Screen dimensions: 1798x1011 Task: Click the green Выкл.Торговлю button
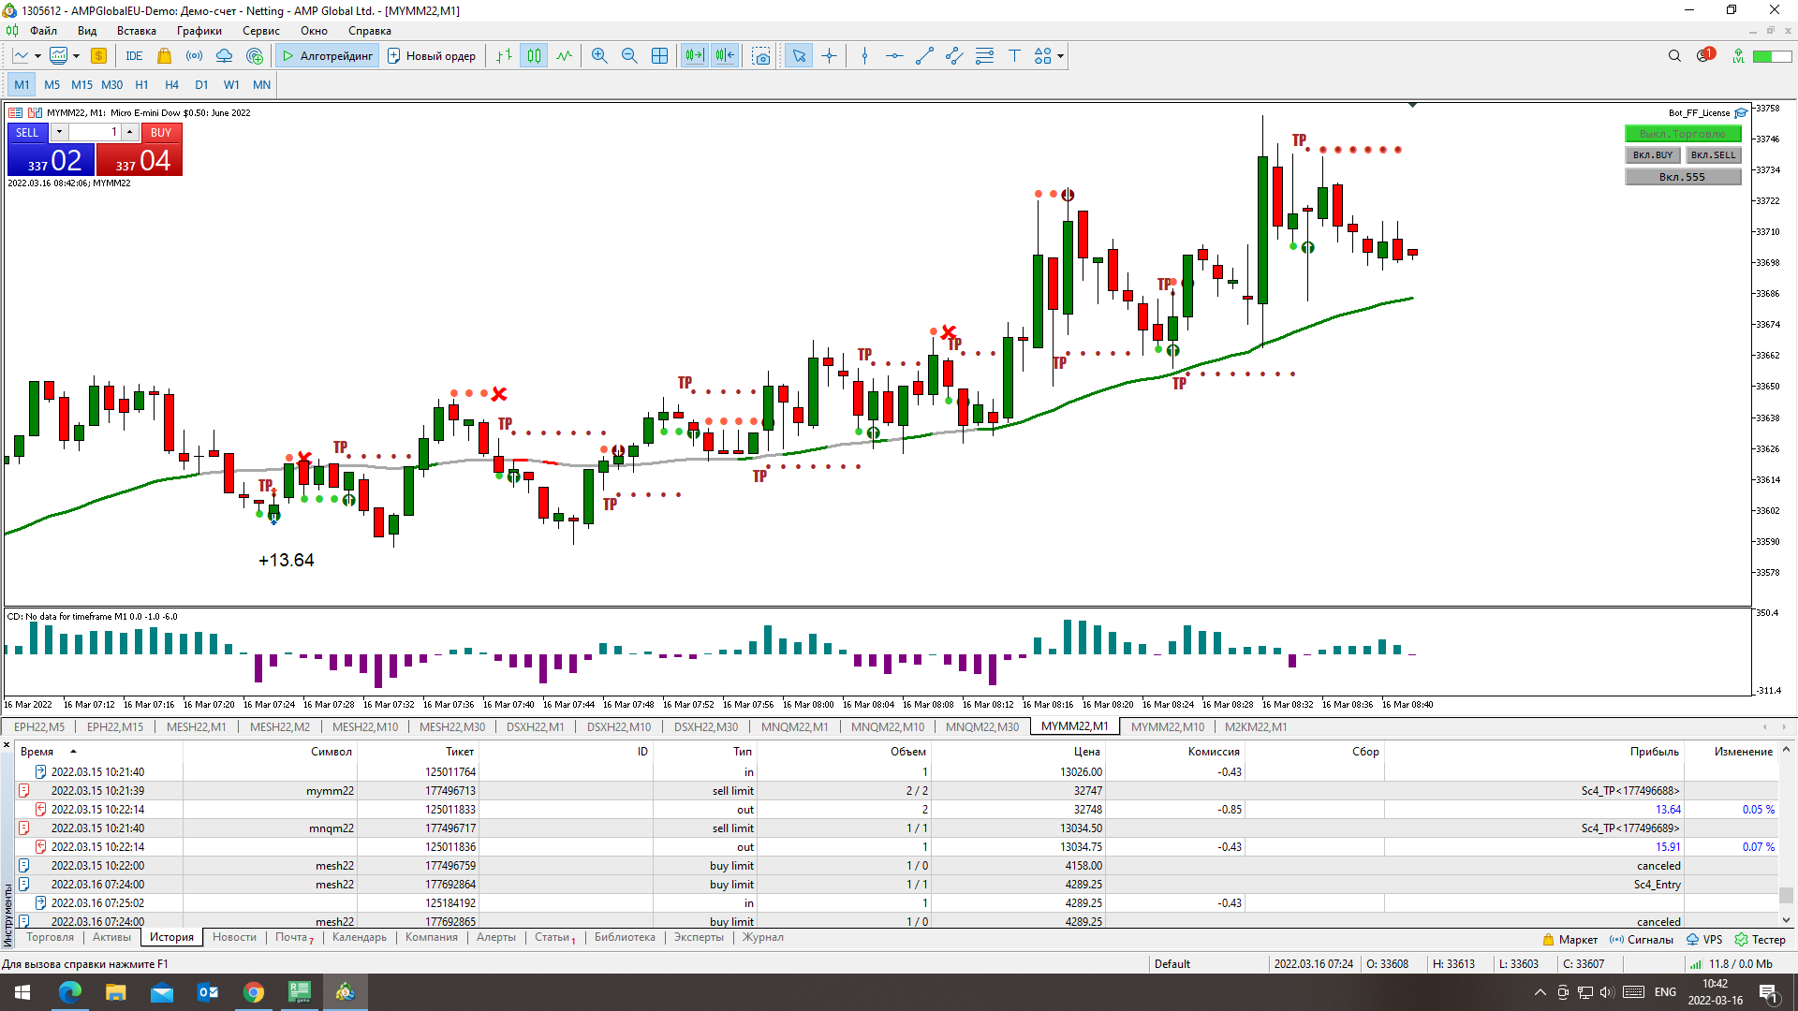tap(1682, 134)
